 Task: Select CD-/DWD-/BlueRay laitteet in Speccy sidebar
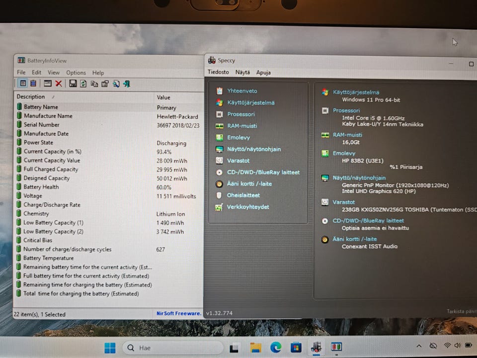263,172
